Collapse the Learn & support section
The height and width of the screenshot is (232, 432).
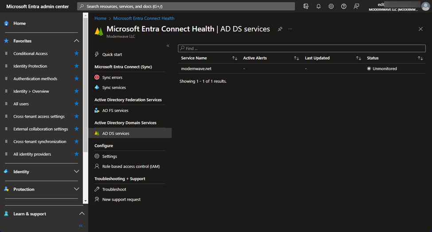pyautogui.click(x=82, y=213)
